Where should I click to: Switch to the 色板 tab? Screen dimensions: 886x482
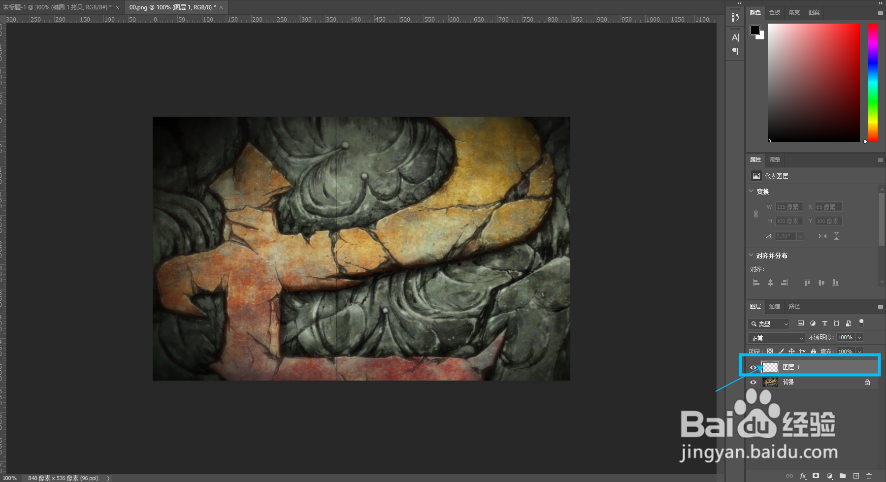[775, 12]
